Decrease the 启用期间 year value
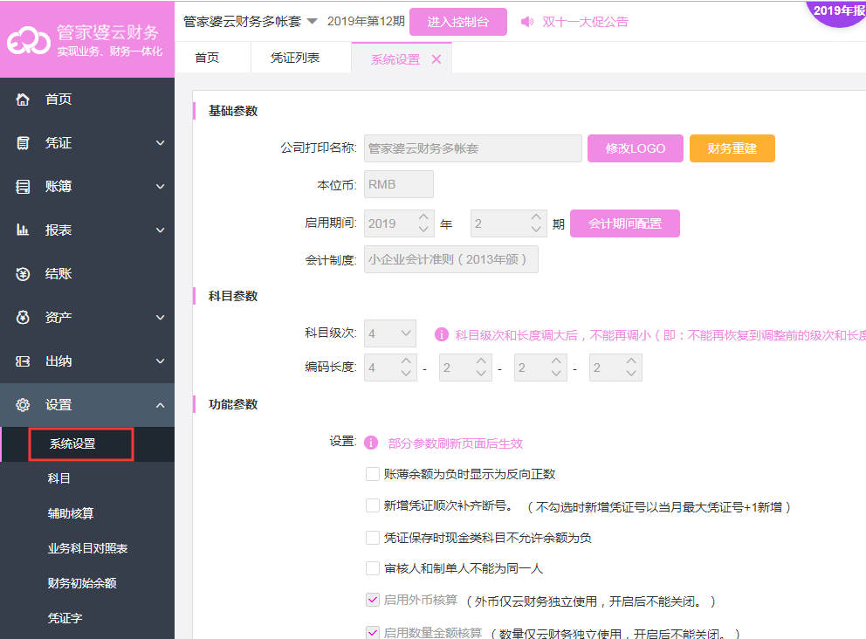This screenshot has width=866, height=639. (423, 230)
